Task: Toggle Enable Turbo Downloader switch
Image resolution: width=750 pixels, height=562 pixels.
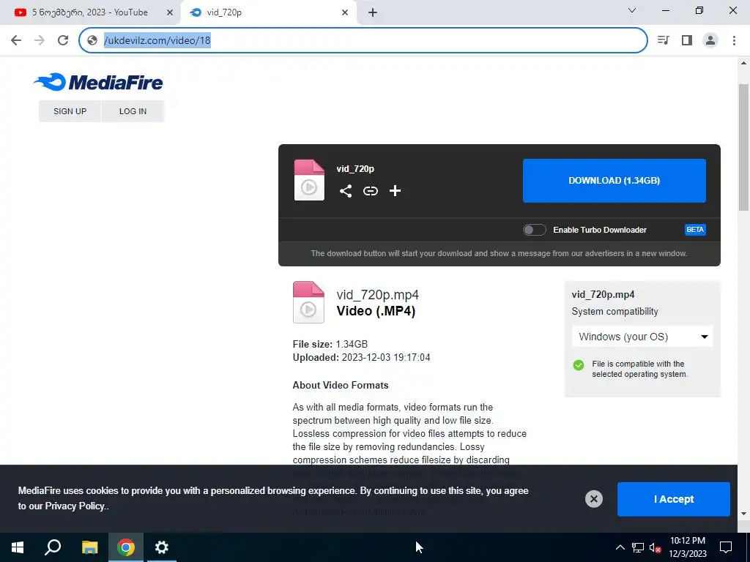Action: coord(534,230)
